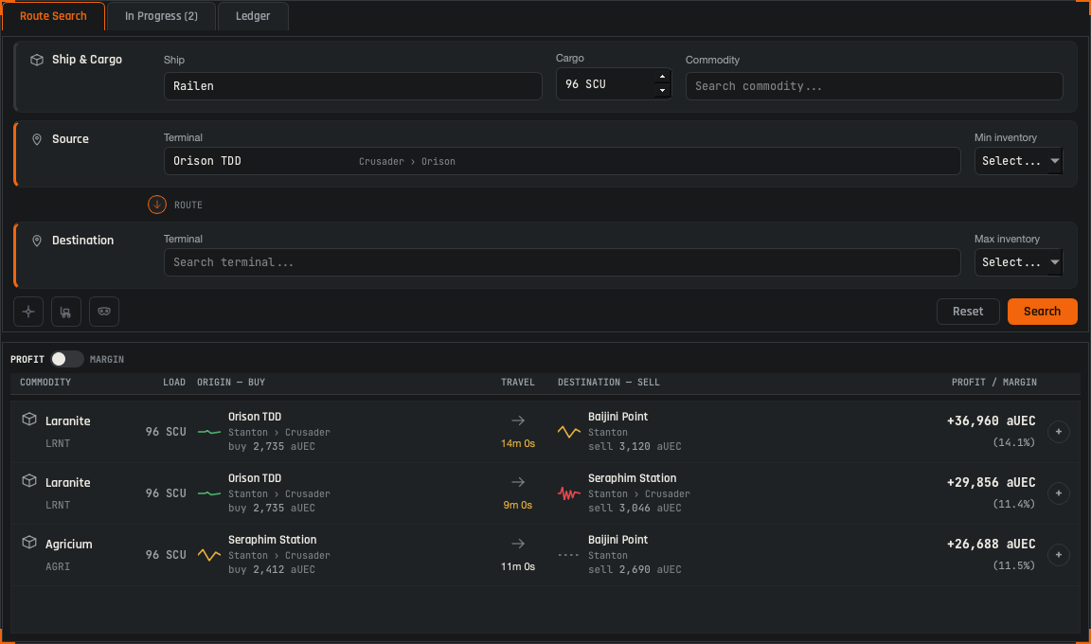Increase the Cargo SCU value with up arrow
This screenshot has height=644, width=1091.
(x=662, y=77)
